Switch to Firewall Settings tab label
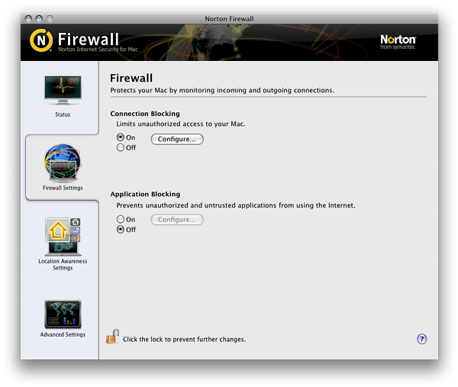The image size is (458, 387). [x=63, y=188]
